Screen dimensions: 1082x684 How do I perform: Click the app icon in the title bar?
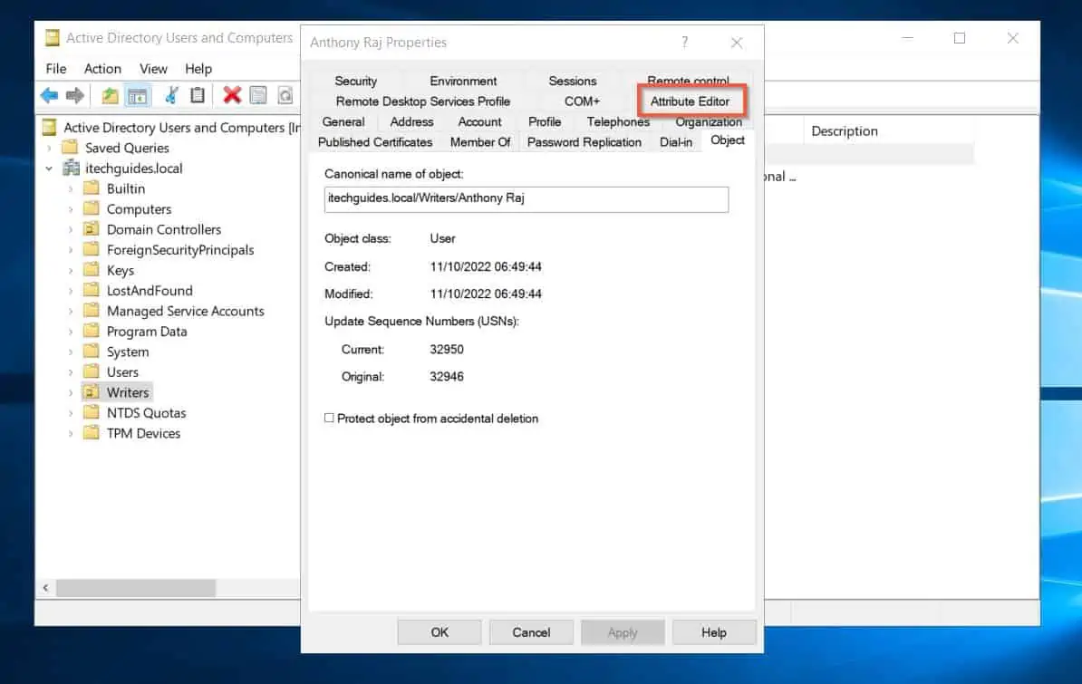pyautogui.click(x=52, y=38)
